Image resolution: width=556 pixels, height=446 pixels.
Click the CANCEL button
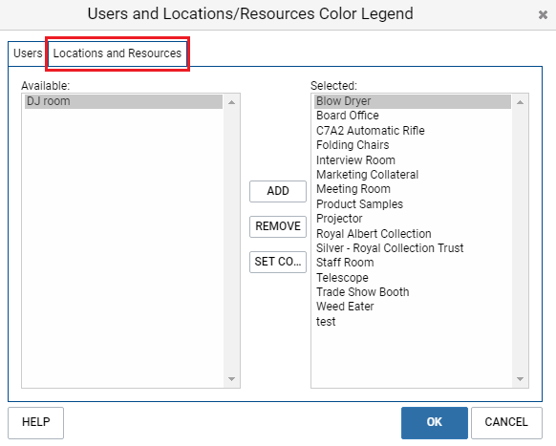coord(506,422)
